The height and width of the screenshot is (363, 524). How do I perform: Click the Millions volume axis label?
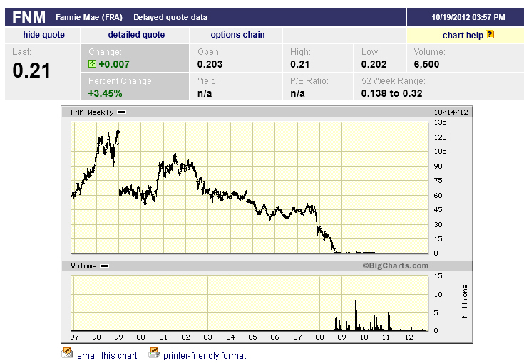465,302
